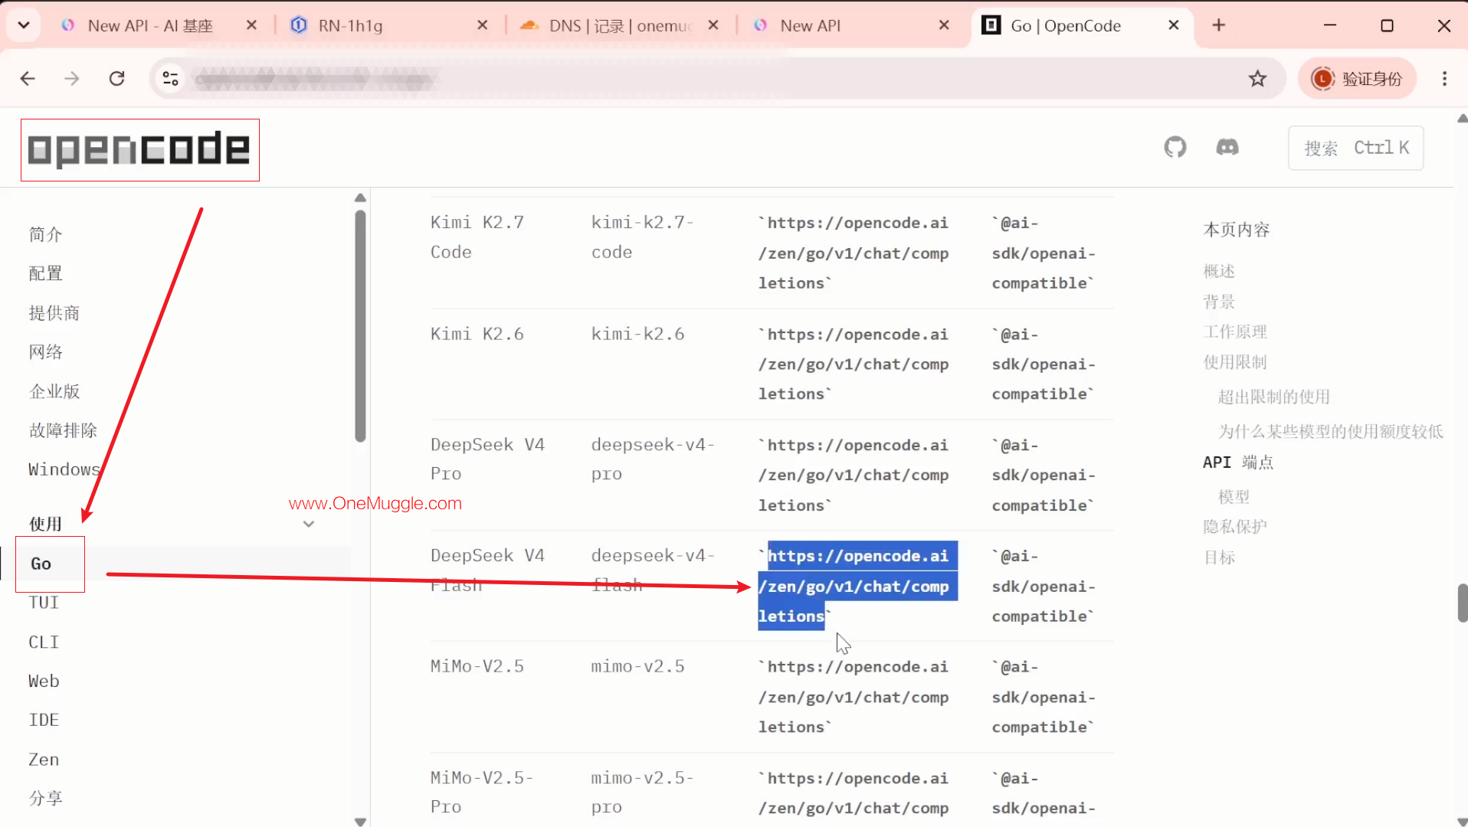Jump to 概述 in page contents
This screenshot has height=827, width=1468.
(x=1219, y=271)
